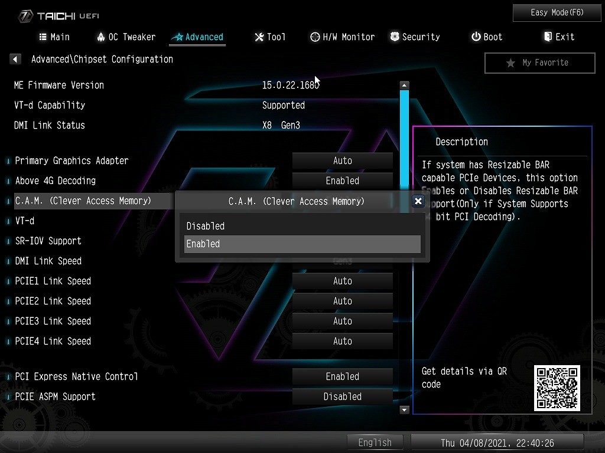Close the C.A.M. popup with X icon
Screen dimensions: 605x453
418,201
